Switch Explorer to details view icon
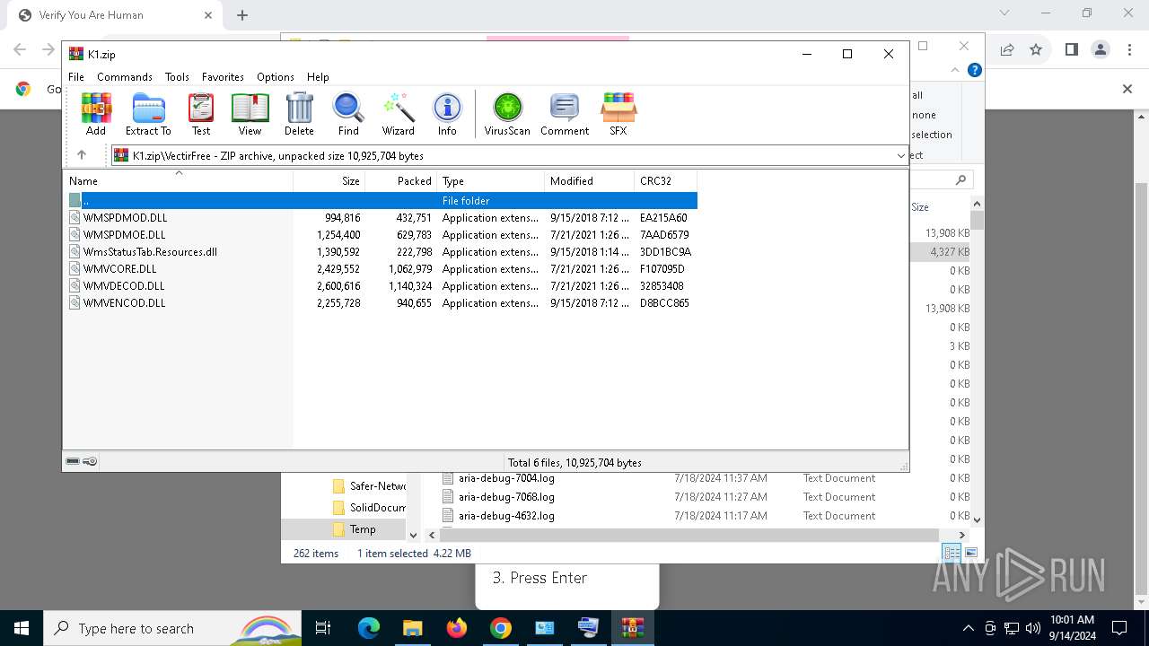This screenshot has width=1149, height=646. pyautogui.click(x=952, y=553)
